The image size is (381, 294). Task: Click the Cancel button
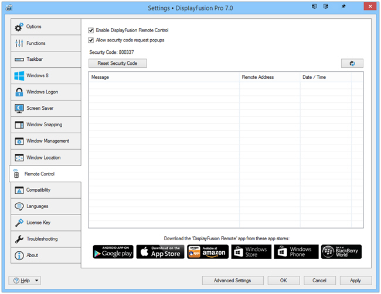(319, 281)
